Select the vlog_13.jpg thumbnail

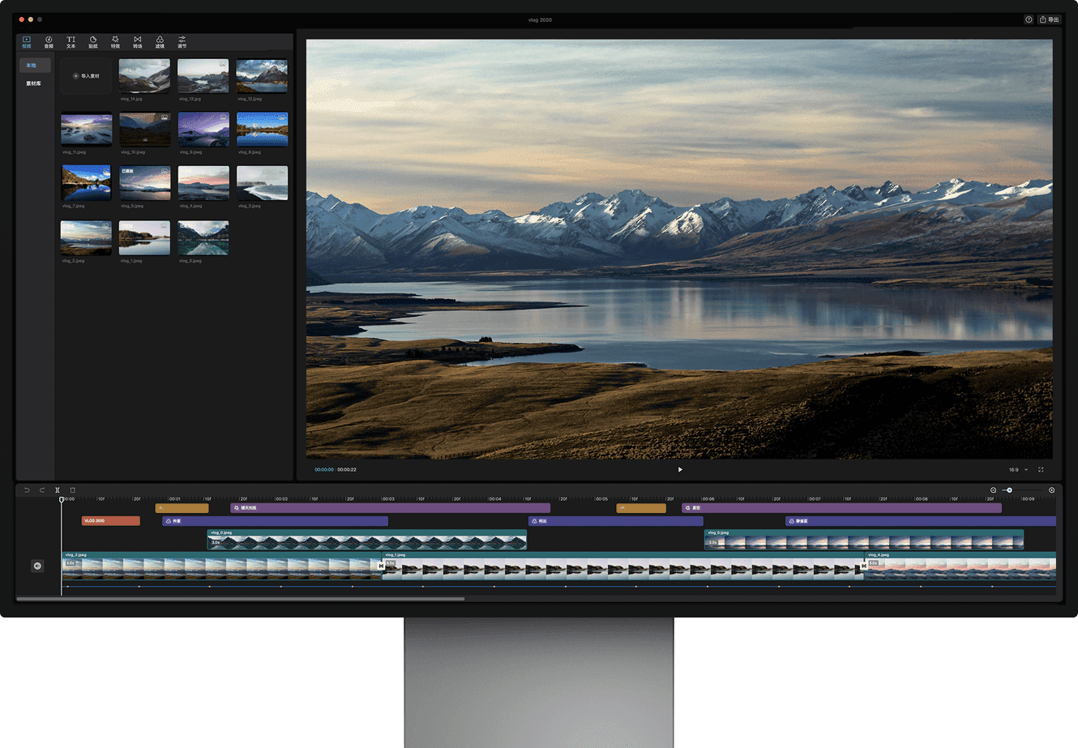coord(203,76)
